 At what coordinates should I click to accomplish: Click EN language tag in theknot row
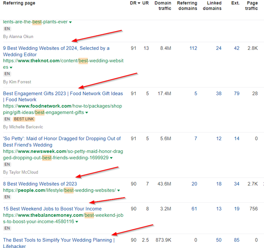click(x=7, y=74)
